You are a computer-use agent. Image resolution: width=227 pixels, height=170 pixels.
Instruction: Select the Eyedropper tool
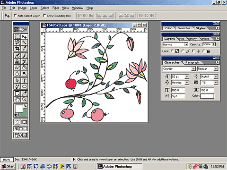point(24,93)
